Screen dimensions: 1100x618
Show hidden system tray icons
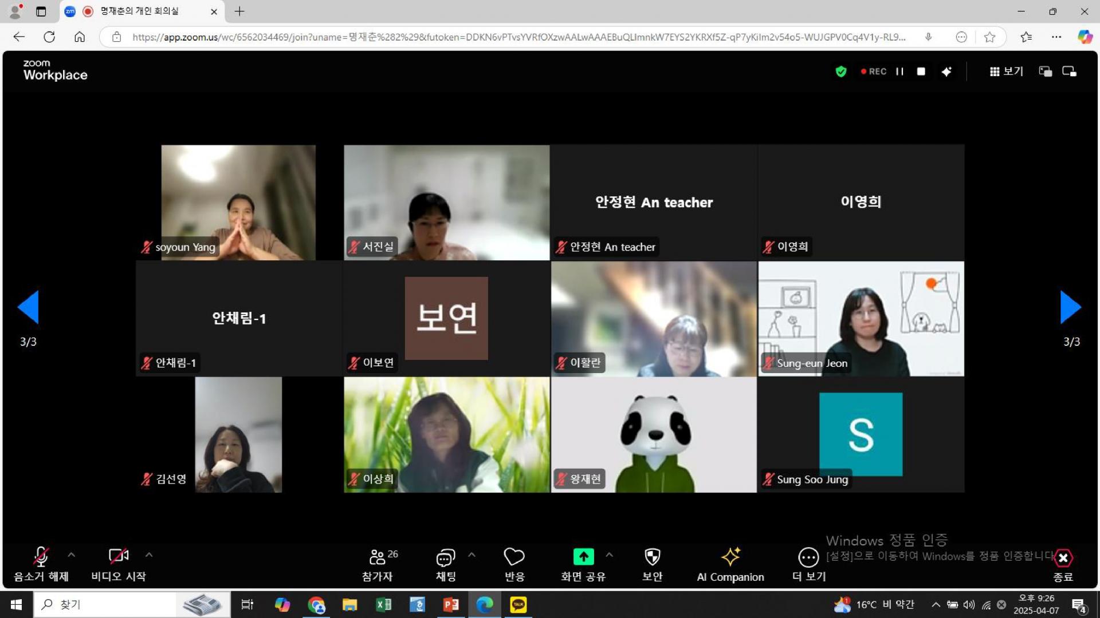coord(936,605)
